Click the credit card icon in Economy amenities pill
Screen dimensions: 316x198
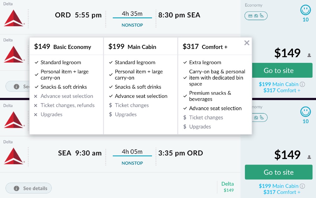pyautogui.click(x=250, y=16)
